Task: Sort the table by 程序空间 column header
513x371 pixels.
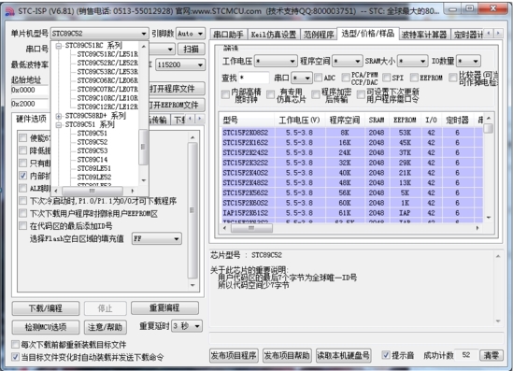Action: coord(345,120)
